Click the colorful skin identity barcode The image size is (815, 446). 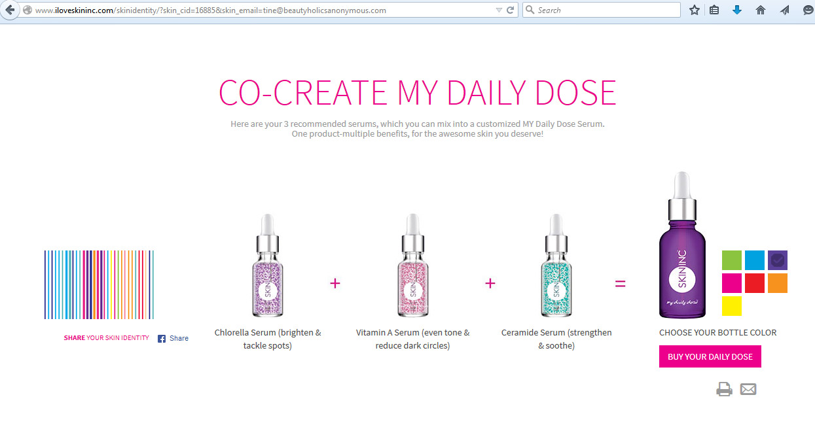(99, 284)
